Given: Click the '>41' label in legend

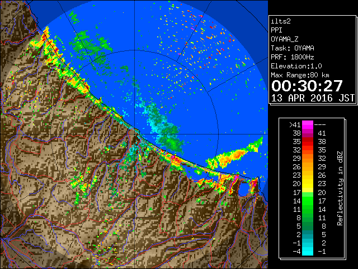Looking at the screenshot, I should point(295,125).
